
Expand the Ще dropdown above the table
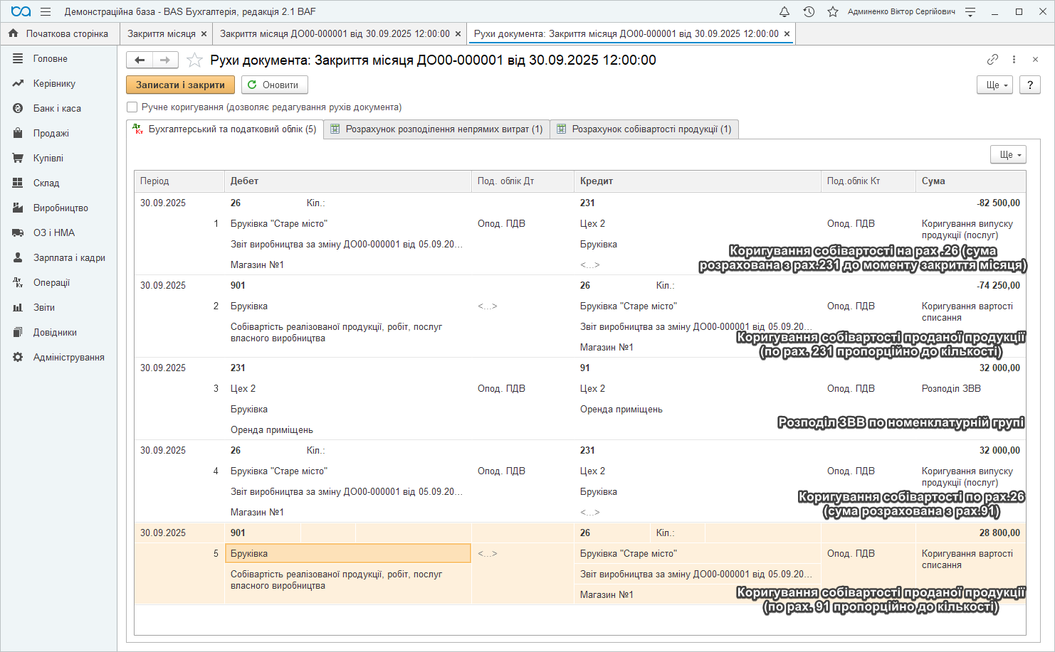[x=1009, y=155]
